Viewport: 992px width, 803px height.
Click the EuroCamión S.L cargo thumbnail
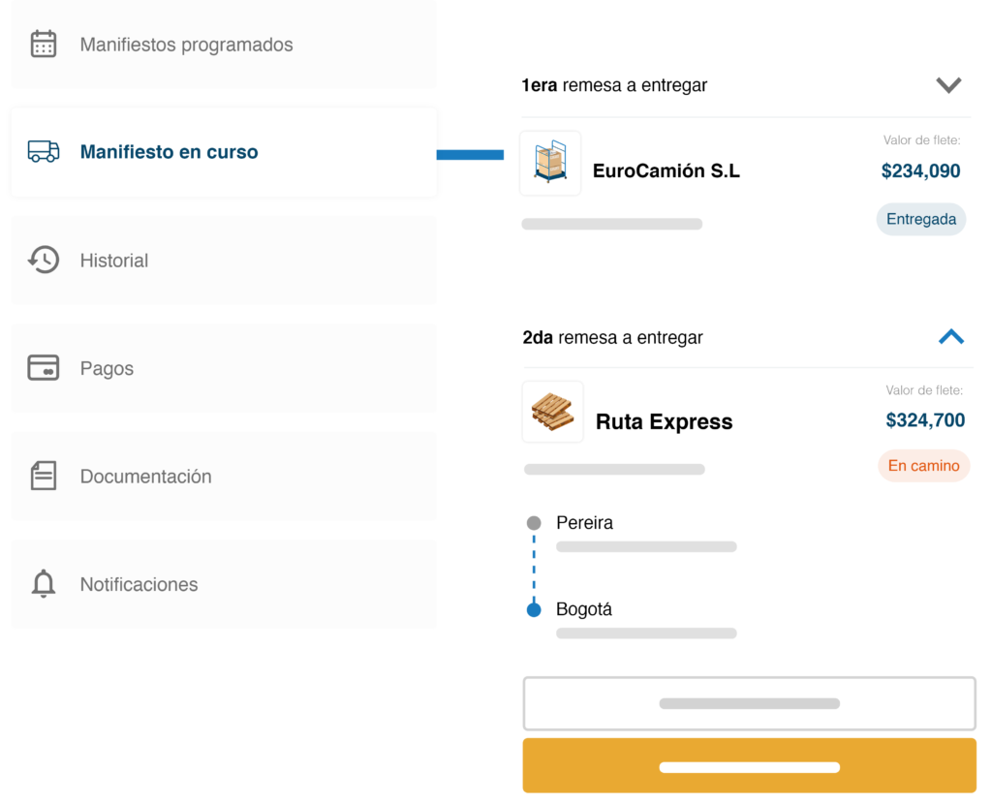550,163
